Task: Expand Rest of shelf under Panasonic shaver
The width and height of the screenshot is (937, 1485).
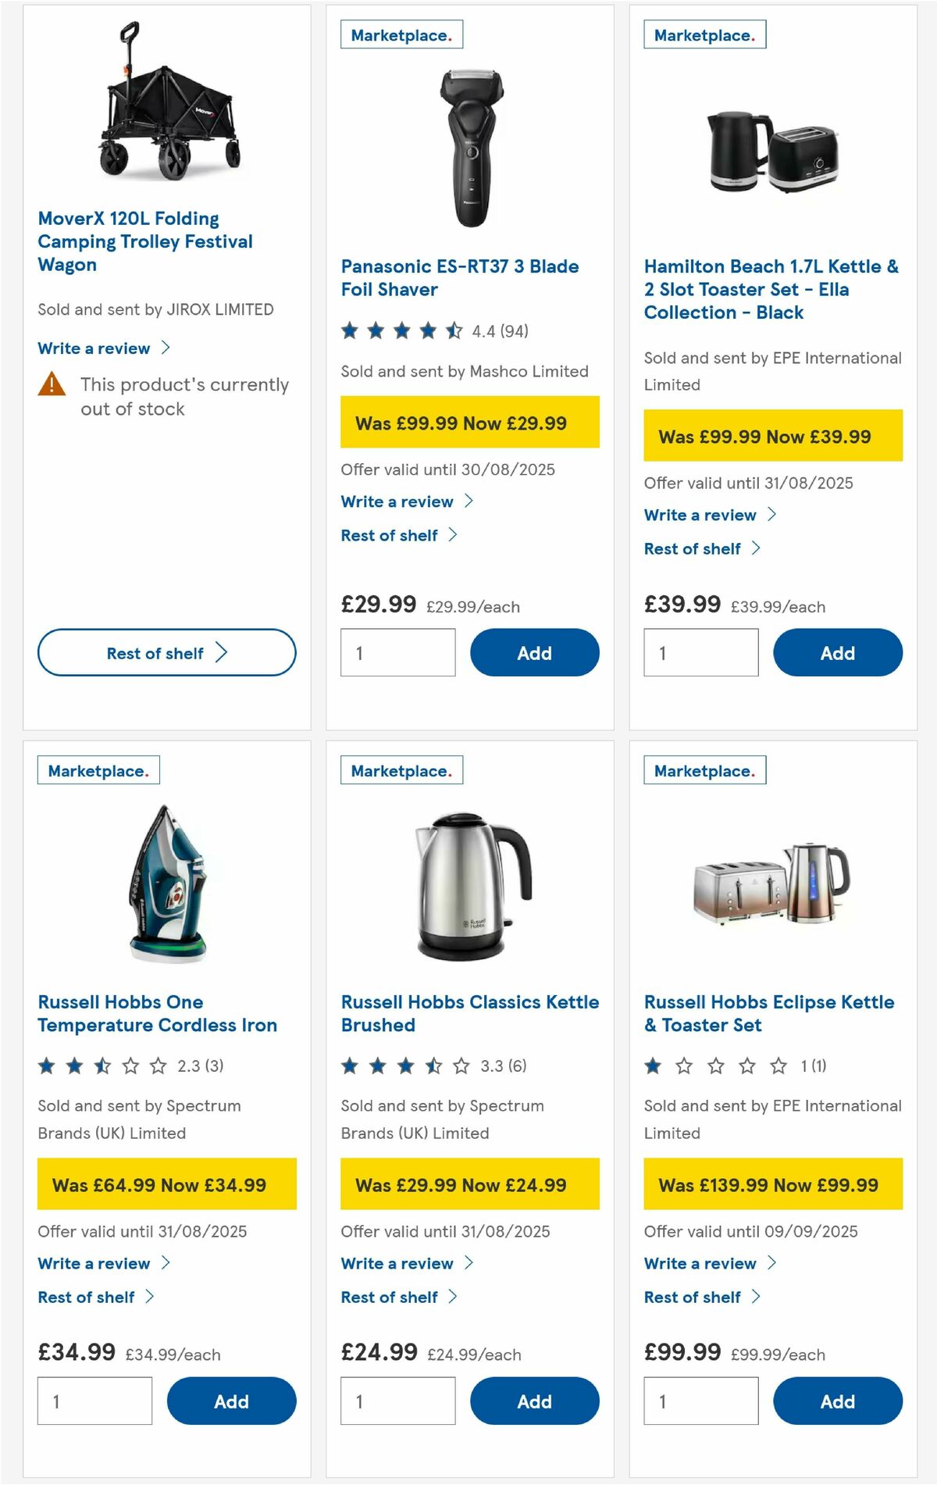Action: 390,535
